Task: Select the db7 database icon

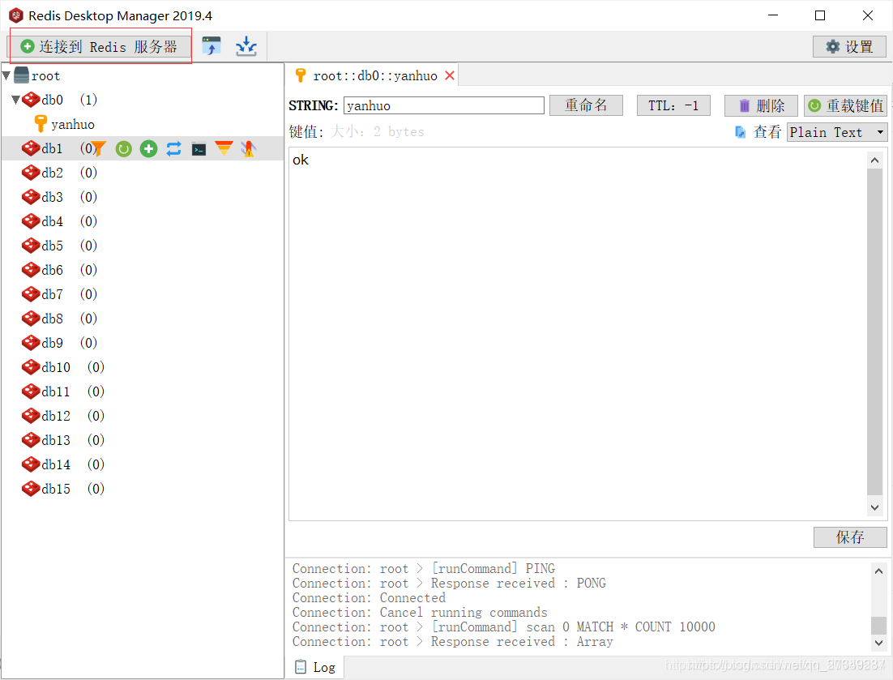Action: [31, 294]
